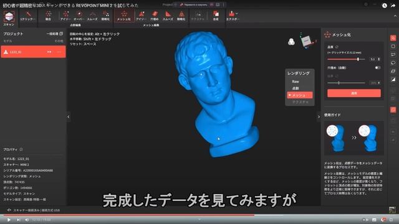
Task: Select Mesh (メッシュ) rendering mode
Action: point(300,95)
